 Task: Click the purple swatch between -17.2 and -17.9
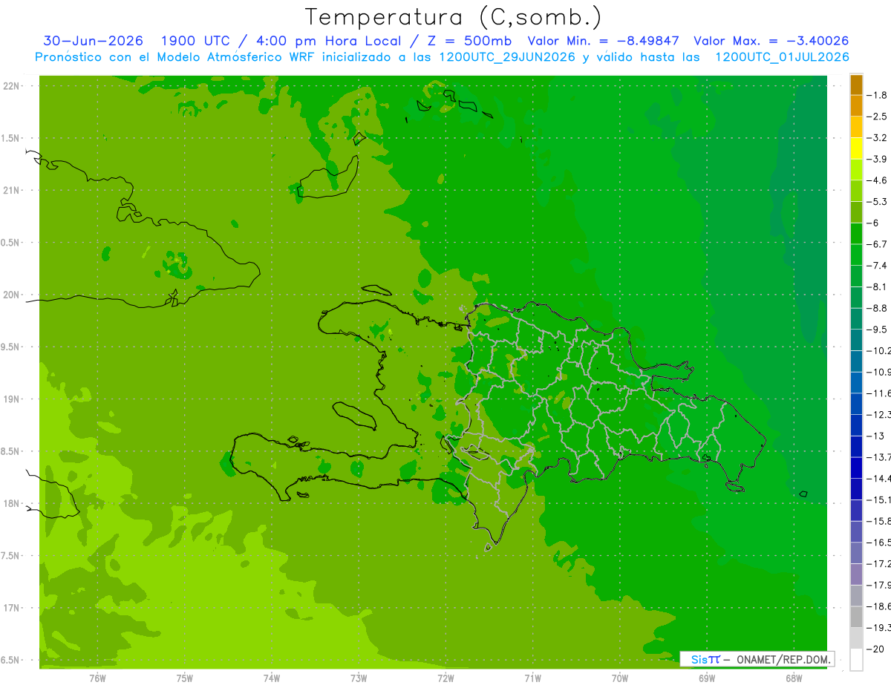click(856, 574)
